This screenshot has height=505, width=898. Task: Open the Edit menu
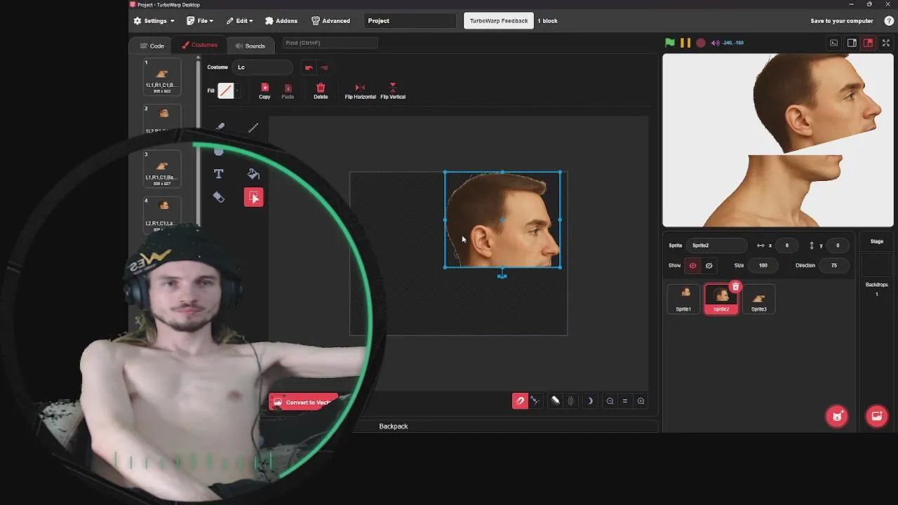[239, 21]
